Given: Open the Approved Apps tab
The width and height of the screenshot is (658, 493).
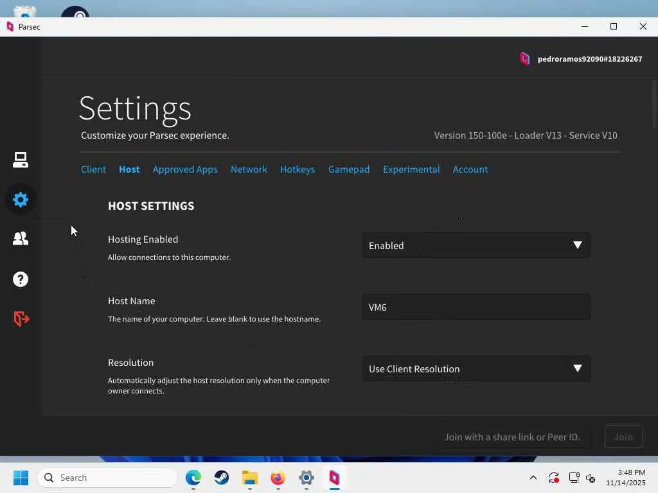Looking at the screenshot, I should point(185,169).
